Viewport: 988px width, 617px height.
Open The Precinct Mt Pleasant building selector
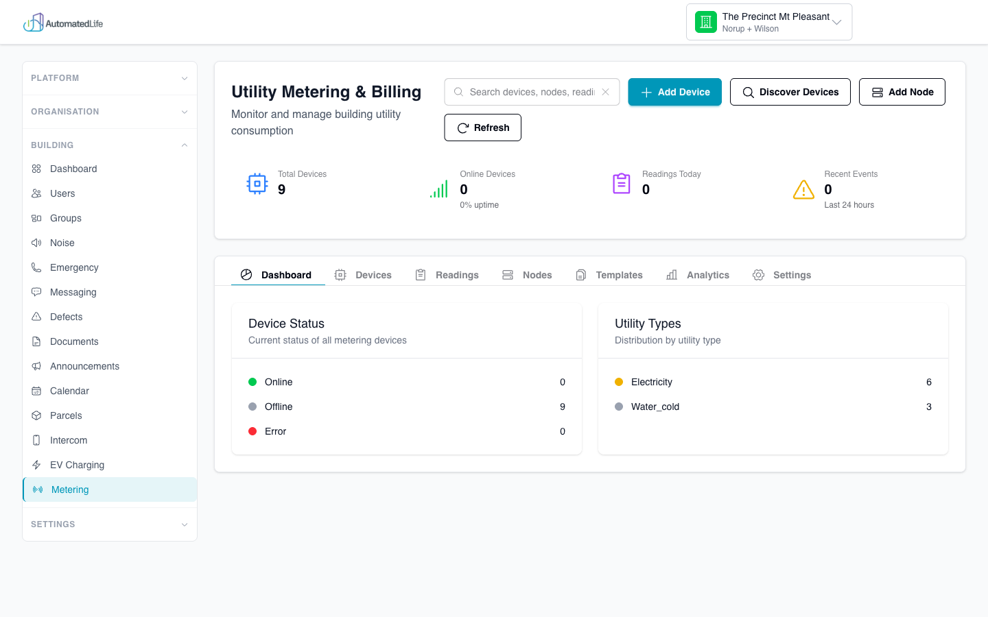click(768, 21)
